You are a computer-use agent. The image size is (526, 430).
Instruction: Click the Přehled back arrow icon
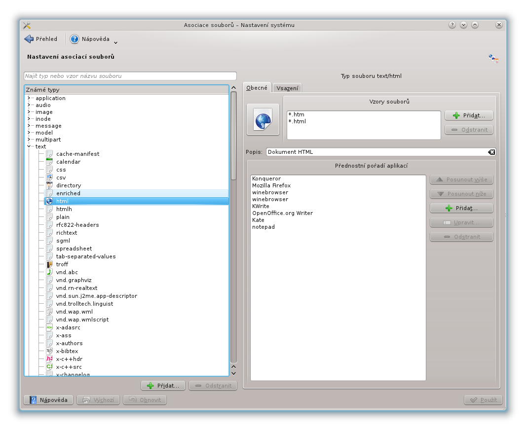[29, 39]
